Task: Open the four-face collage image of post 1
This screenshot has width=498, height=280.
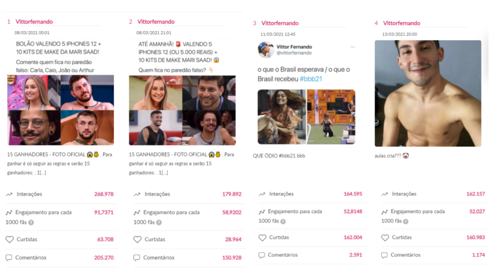Action: (61, 110)
